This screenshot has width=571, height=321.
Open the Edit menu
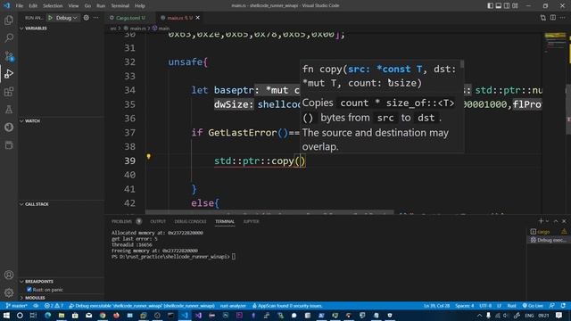(x=33, y=6)
